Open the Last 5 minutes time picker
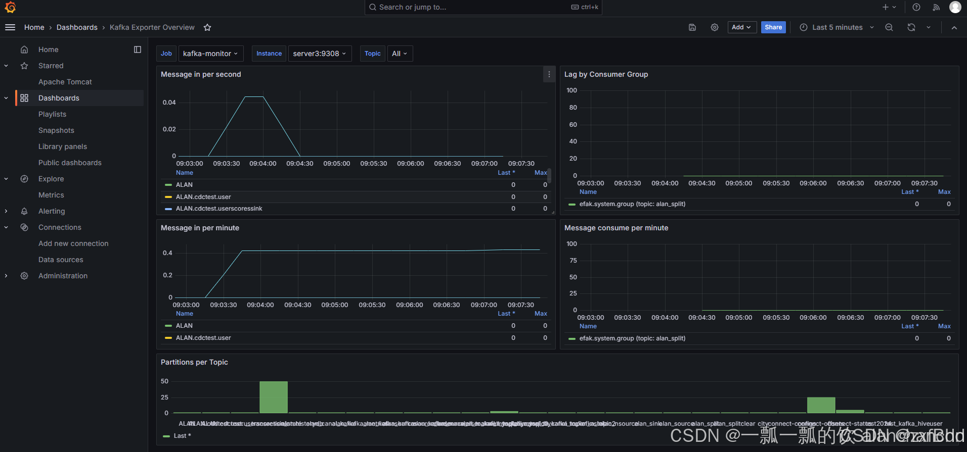 click(837, 27)
